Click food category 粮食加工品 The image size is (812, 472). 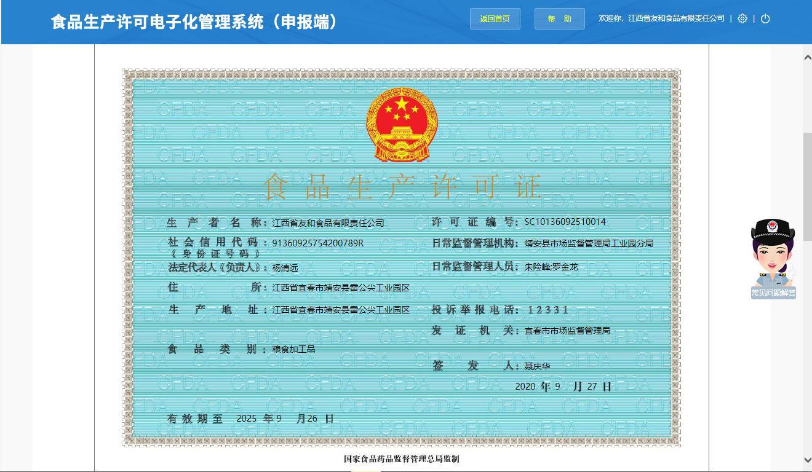(x=293, y=349)
